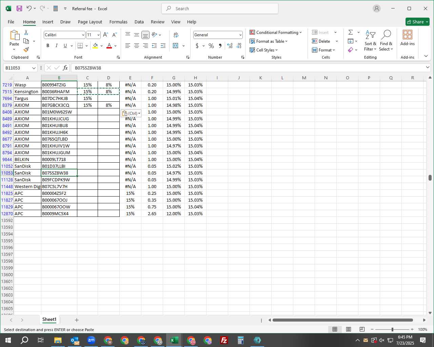This screenshot has width=434, height=347.
Task: Expand the Format as Table menu
Action: click(269, 41)
